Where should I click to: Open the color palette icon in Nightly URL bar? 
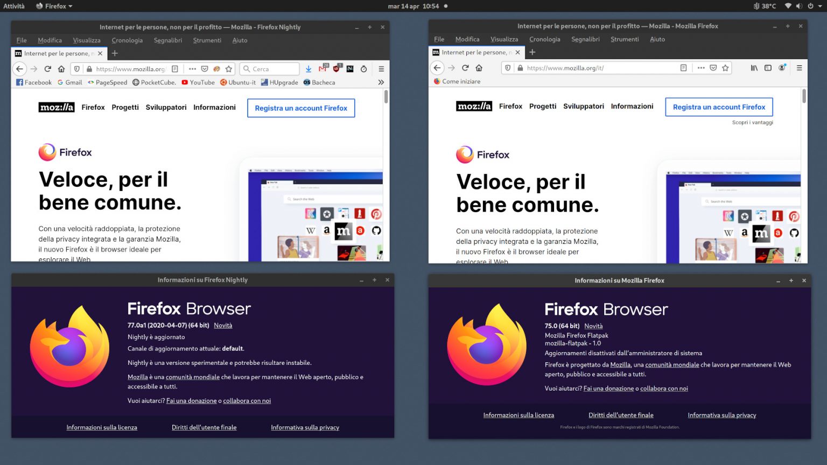(x=216, y=69)
